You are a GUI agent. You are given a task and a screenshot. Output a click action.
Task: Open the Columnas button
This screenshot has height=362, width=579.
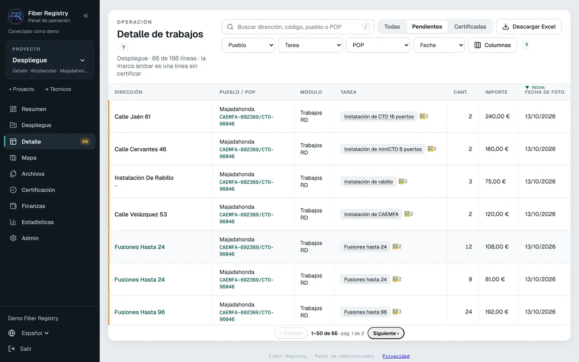tap(492, 45)
